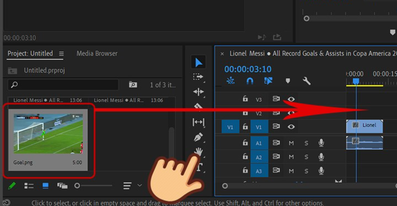Solo track A3
This screenshot has height=206, width=397.
tap(306, 171)
